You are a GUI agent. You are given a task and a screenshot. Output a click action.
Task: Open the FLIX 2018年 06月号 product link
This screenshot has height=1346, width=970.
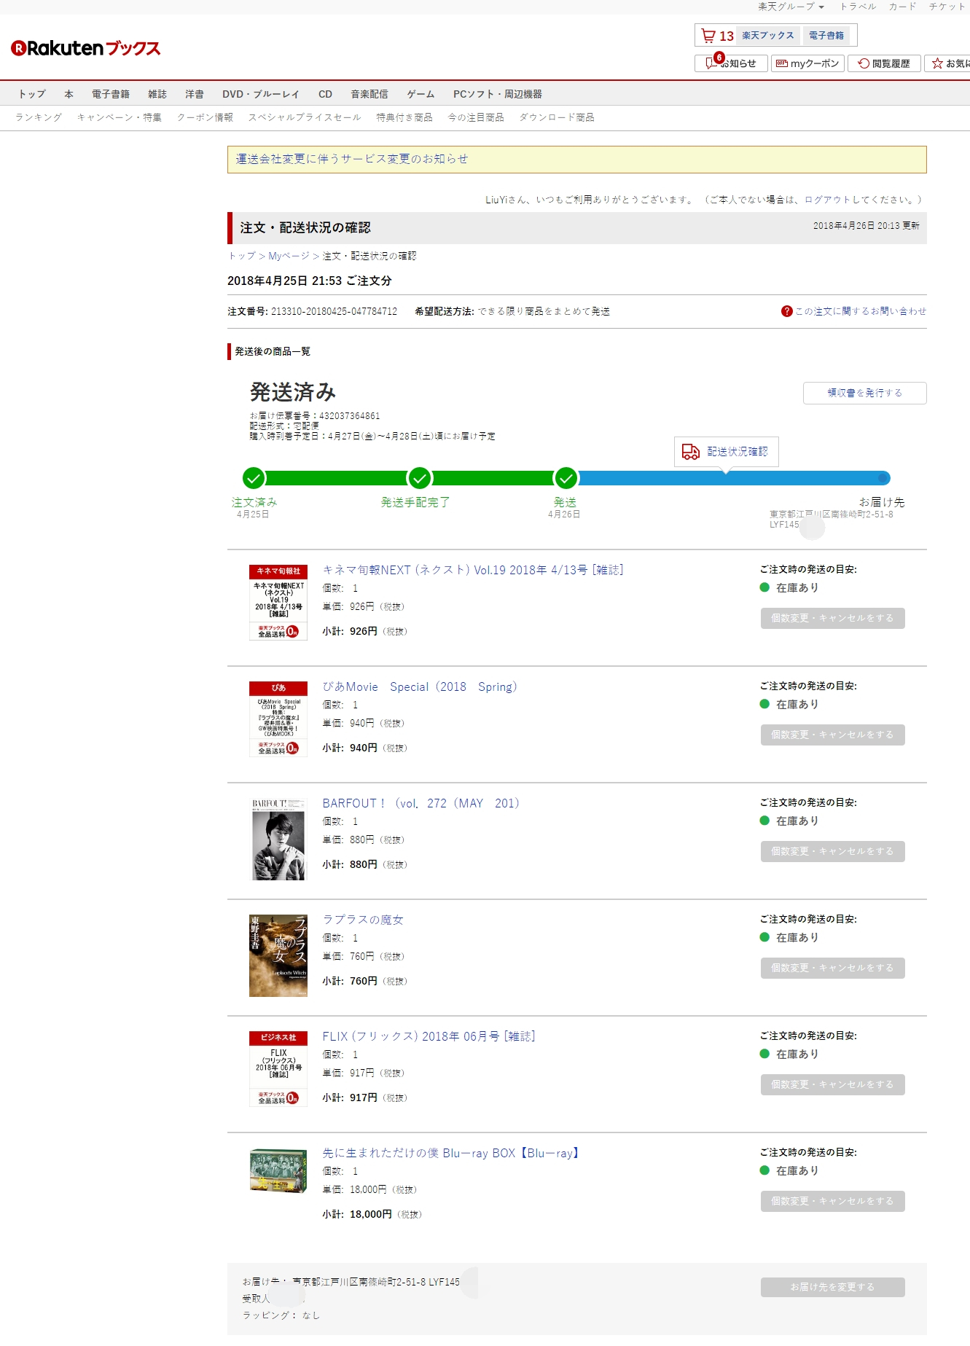[429, 1036]
